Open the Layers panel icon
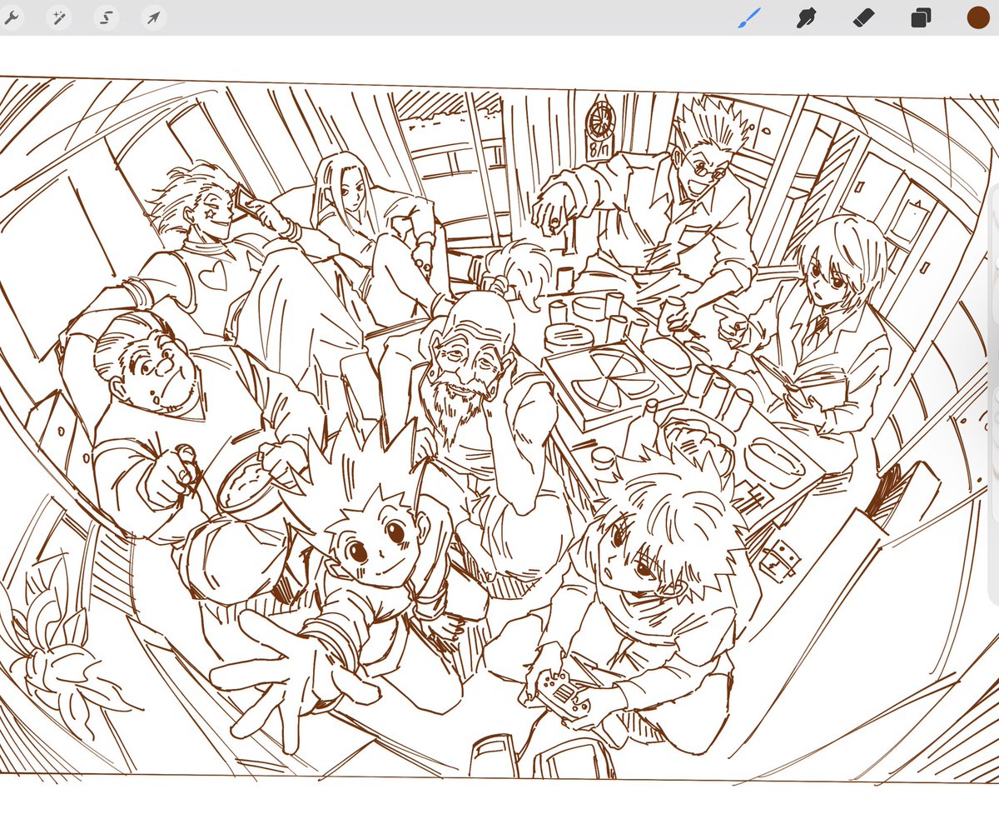Viewport: 999px width, 839px height. click(x=921, y=17)
